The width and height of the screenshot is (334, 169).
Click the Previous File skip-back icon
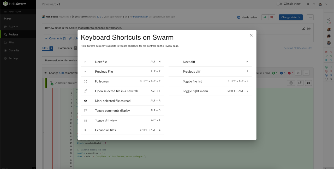pos(85,72)
